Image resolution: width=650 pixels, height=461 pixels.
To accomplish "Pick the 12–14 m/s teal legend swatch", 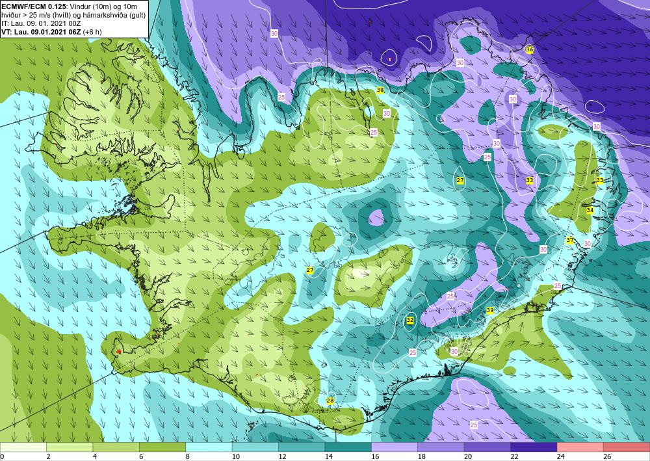I will pyautogui.click(x=302, y=447).
